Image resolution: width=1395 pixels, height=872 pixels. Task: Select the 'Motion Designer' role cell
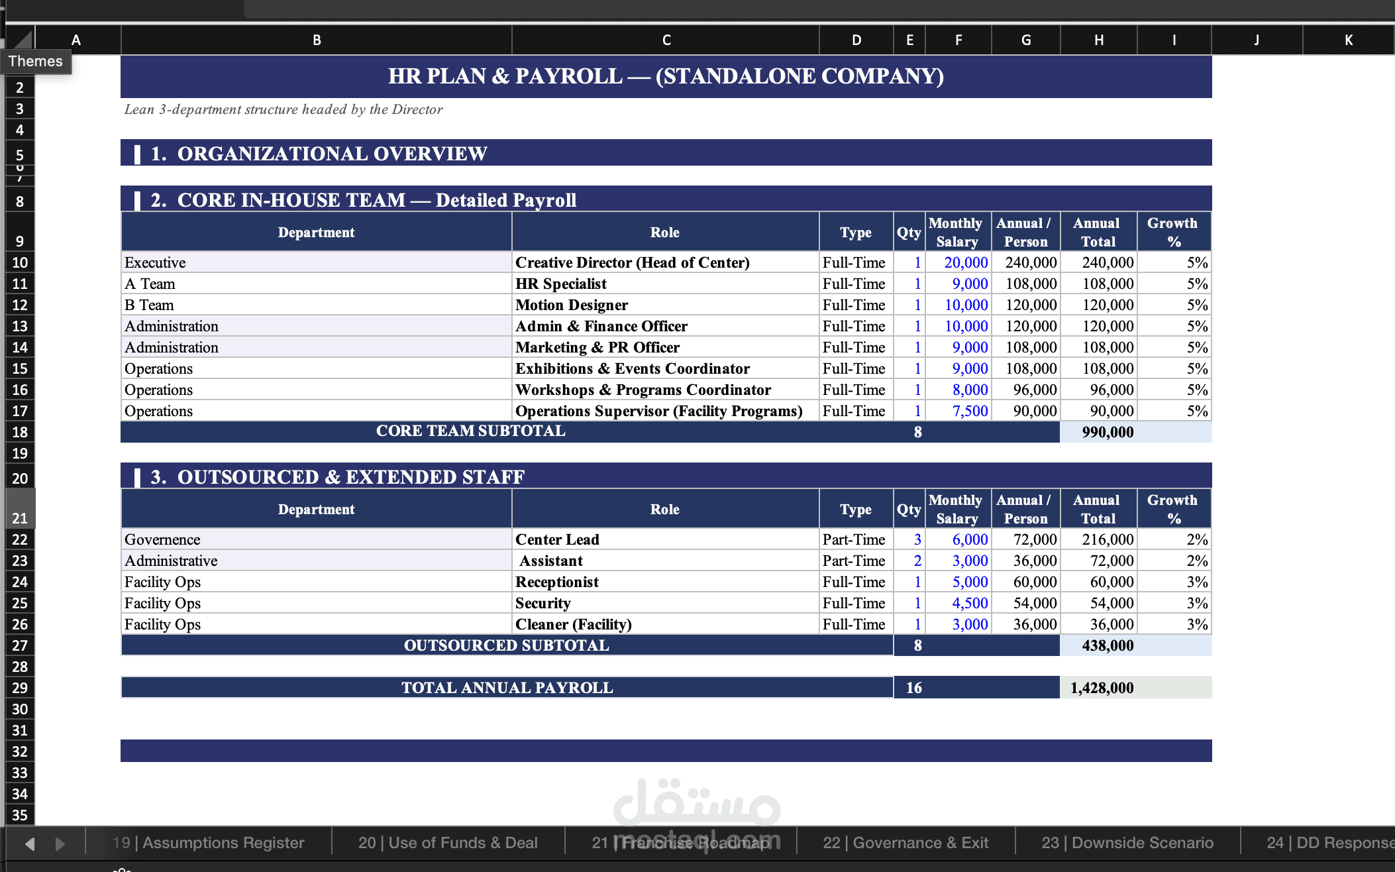pyautogui.click(x=666, y=305)
